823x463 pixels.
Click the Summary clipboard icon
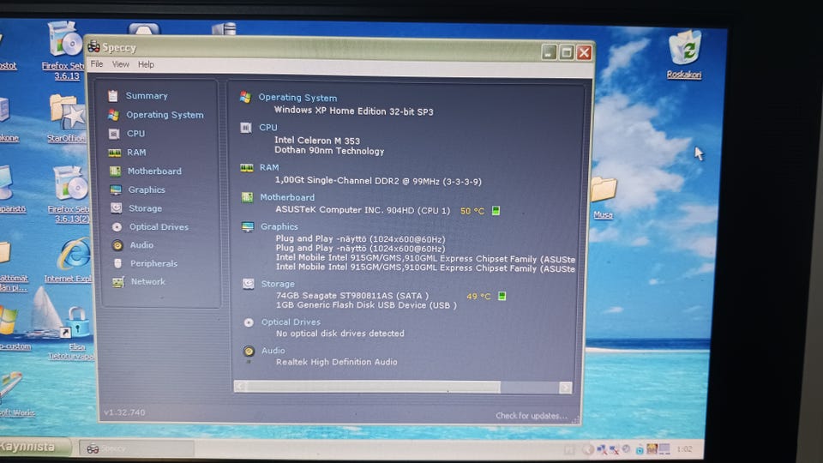pos(113,95)
